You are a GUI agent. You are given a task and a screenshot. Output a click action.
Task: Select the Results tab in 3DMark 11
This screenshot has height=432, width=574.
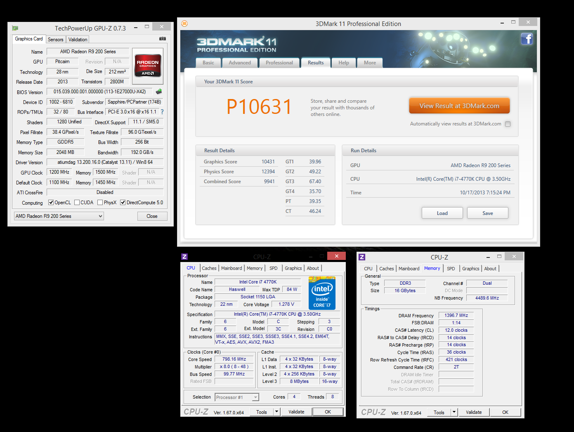[316, 63]
